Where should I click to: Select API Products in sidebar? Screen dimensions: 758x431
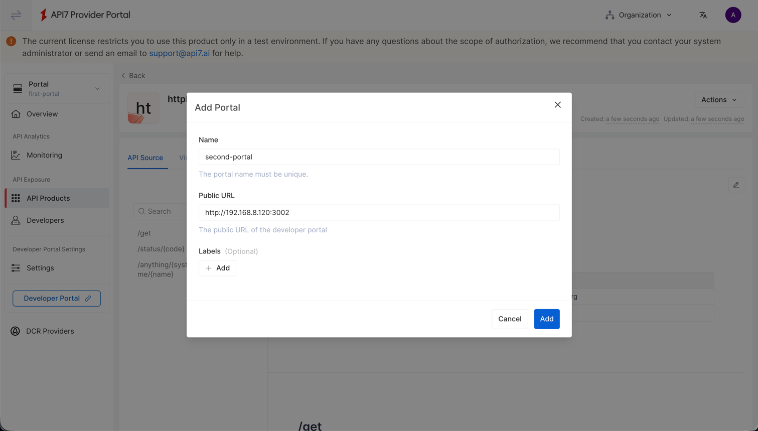click(48, 198)
